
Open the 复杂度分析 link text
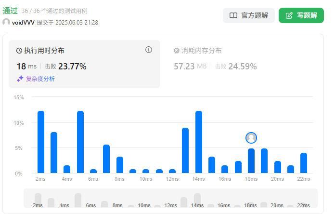(40, 79)
